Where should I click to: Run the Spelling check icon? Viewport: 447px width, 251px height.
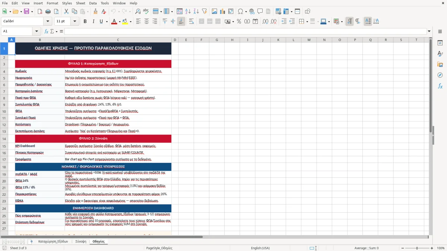(146, 12)
